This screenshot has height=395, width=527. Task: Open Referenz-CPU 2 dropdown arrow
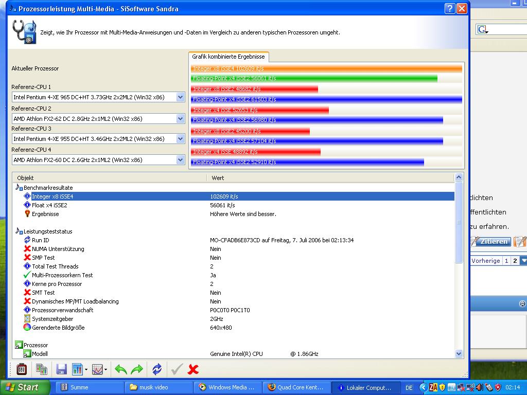[x=181, y=119]
